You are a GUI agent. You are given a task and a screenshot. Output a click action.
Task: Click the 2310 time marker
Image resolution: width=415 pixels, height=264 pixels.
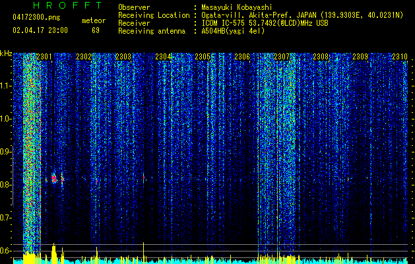coord(400,57)
